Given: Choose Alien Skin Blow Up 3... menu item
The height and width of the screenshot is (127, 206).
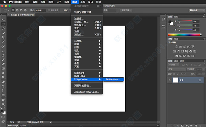Looking at the screenshot, I should point(87,92).
